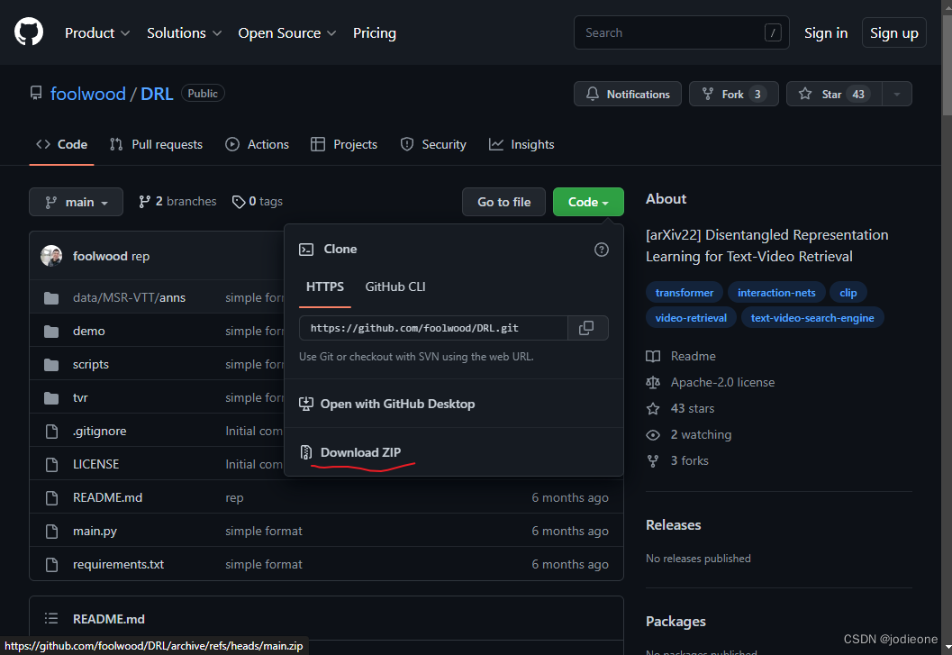Image resolution: width=952 pixels, height=655 pixels.
Task: Click the license scale icon
Action: point(653,382)
